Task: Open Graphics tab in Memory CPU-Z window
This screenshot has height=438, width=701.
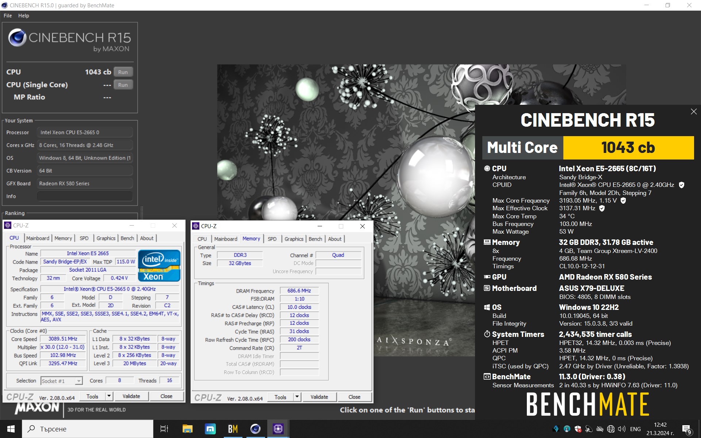Action: click(294, 239)
